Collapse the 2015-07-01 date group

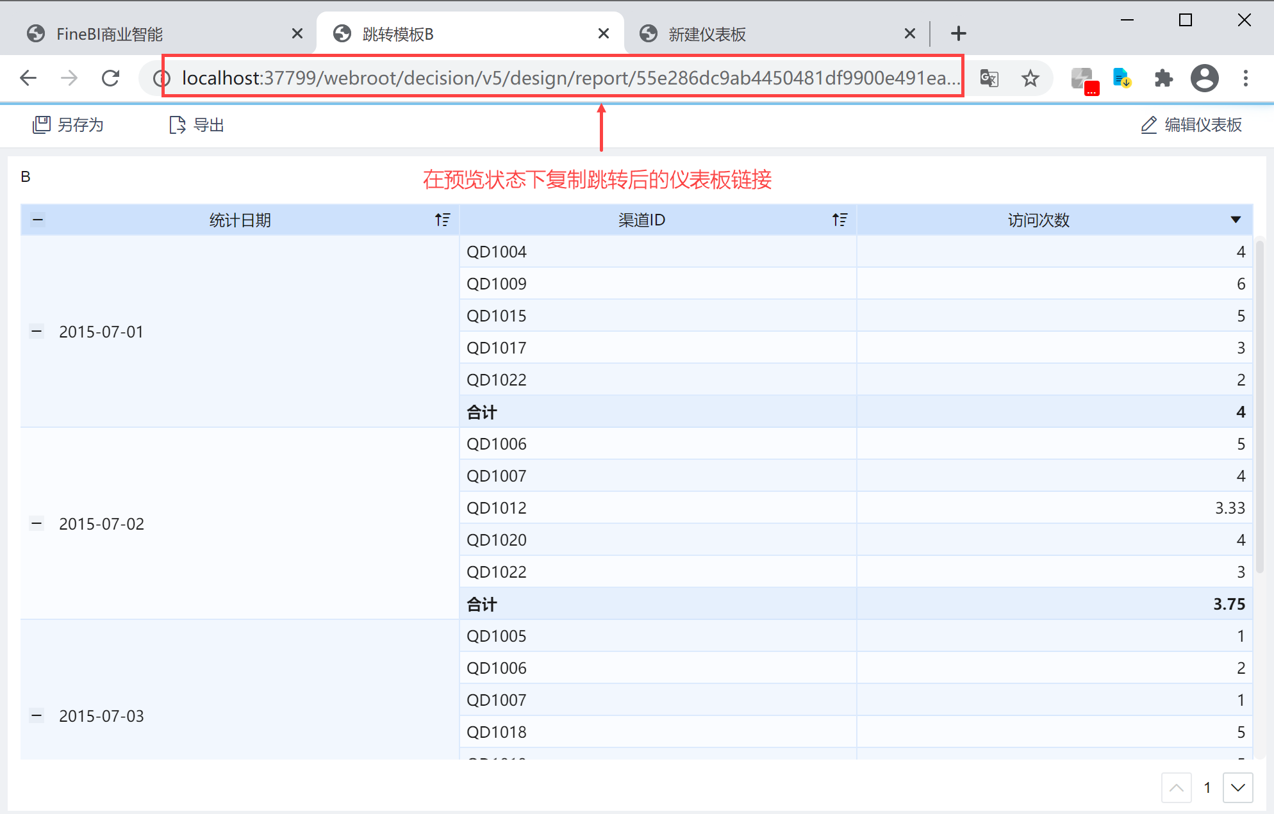37,332
